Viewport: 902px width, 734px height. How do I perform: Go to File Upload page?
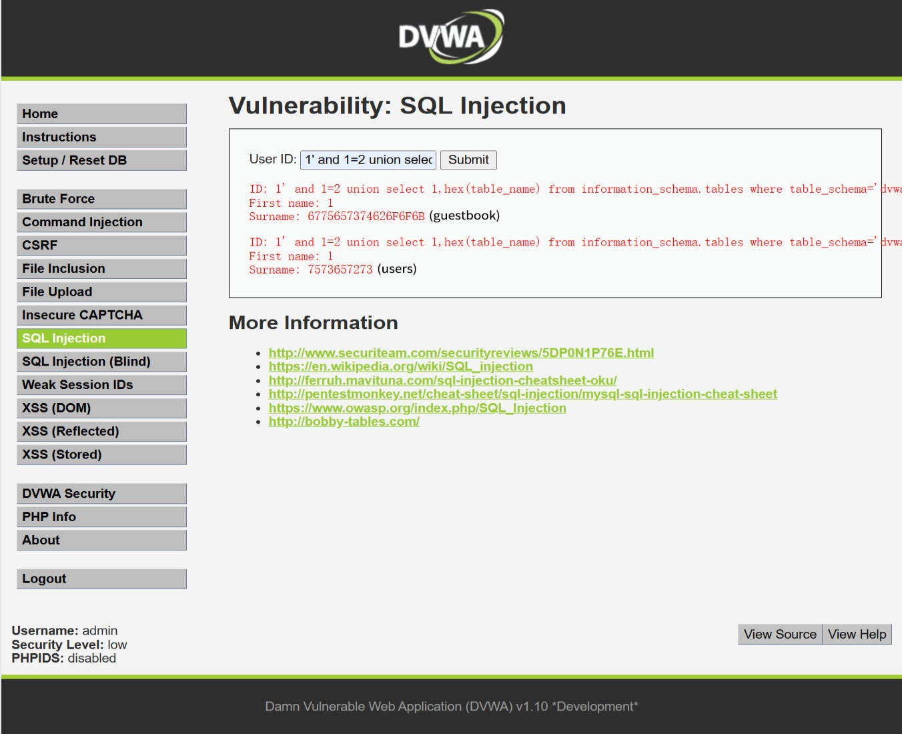point(101,292)
